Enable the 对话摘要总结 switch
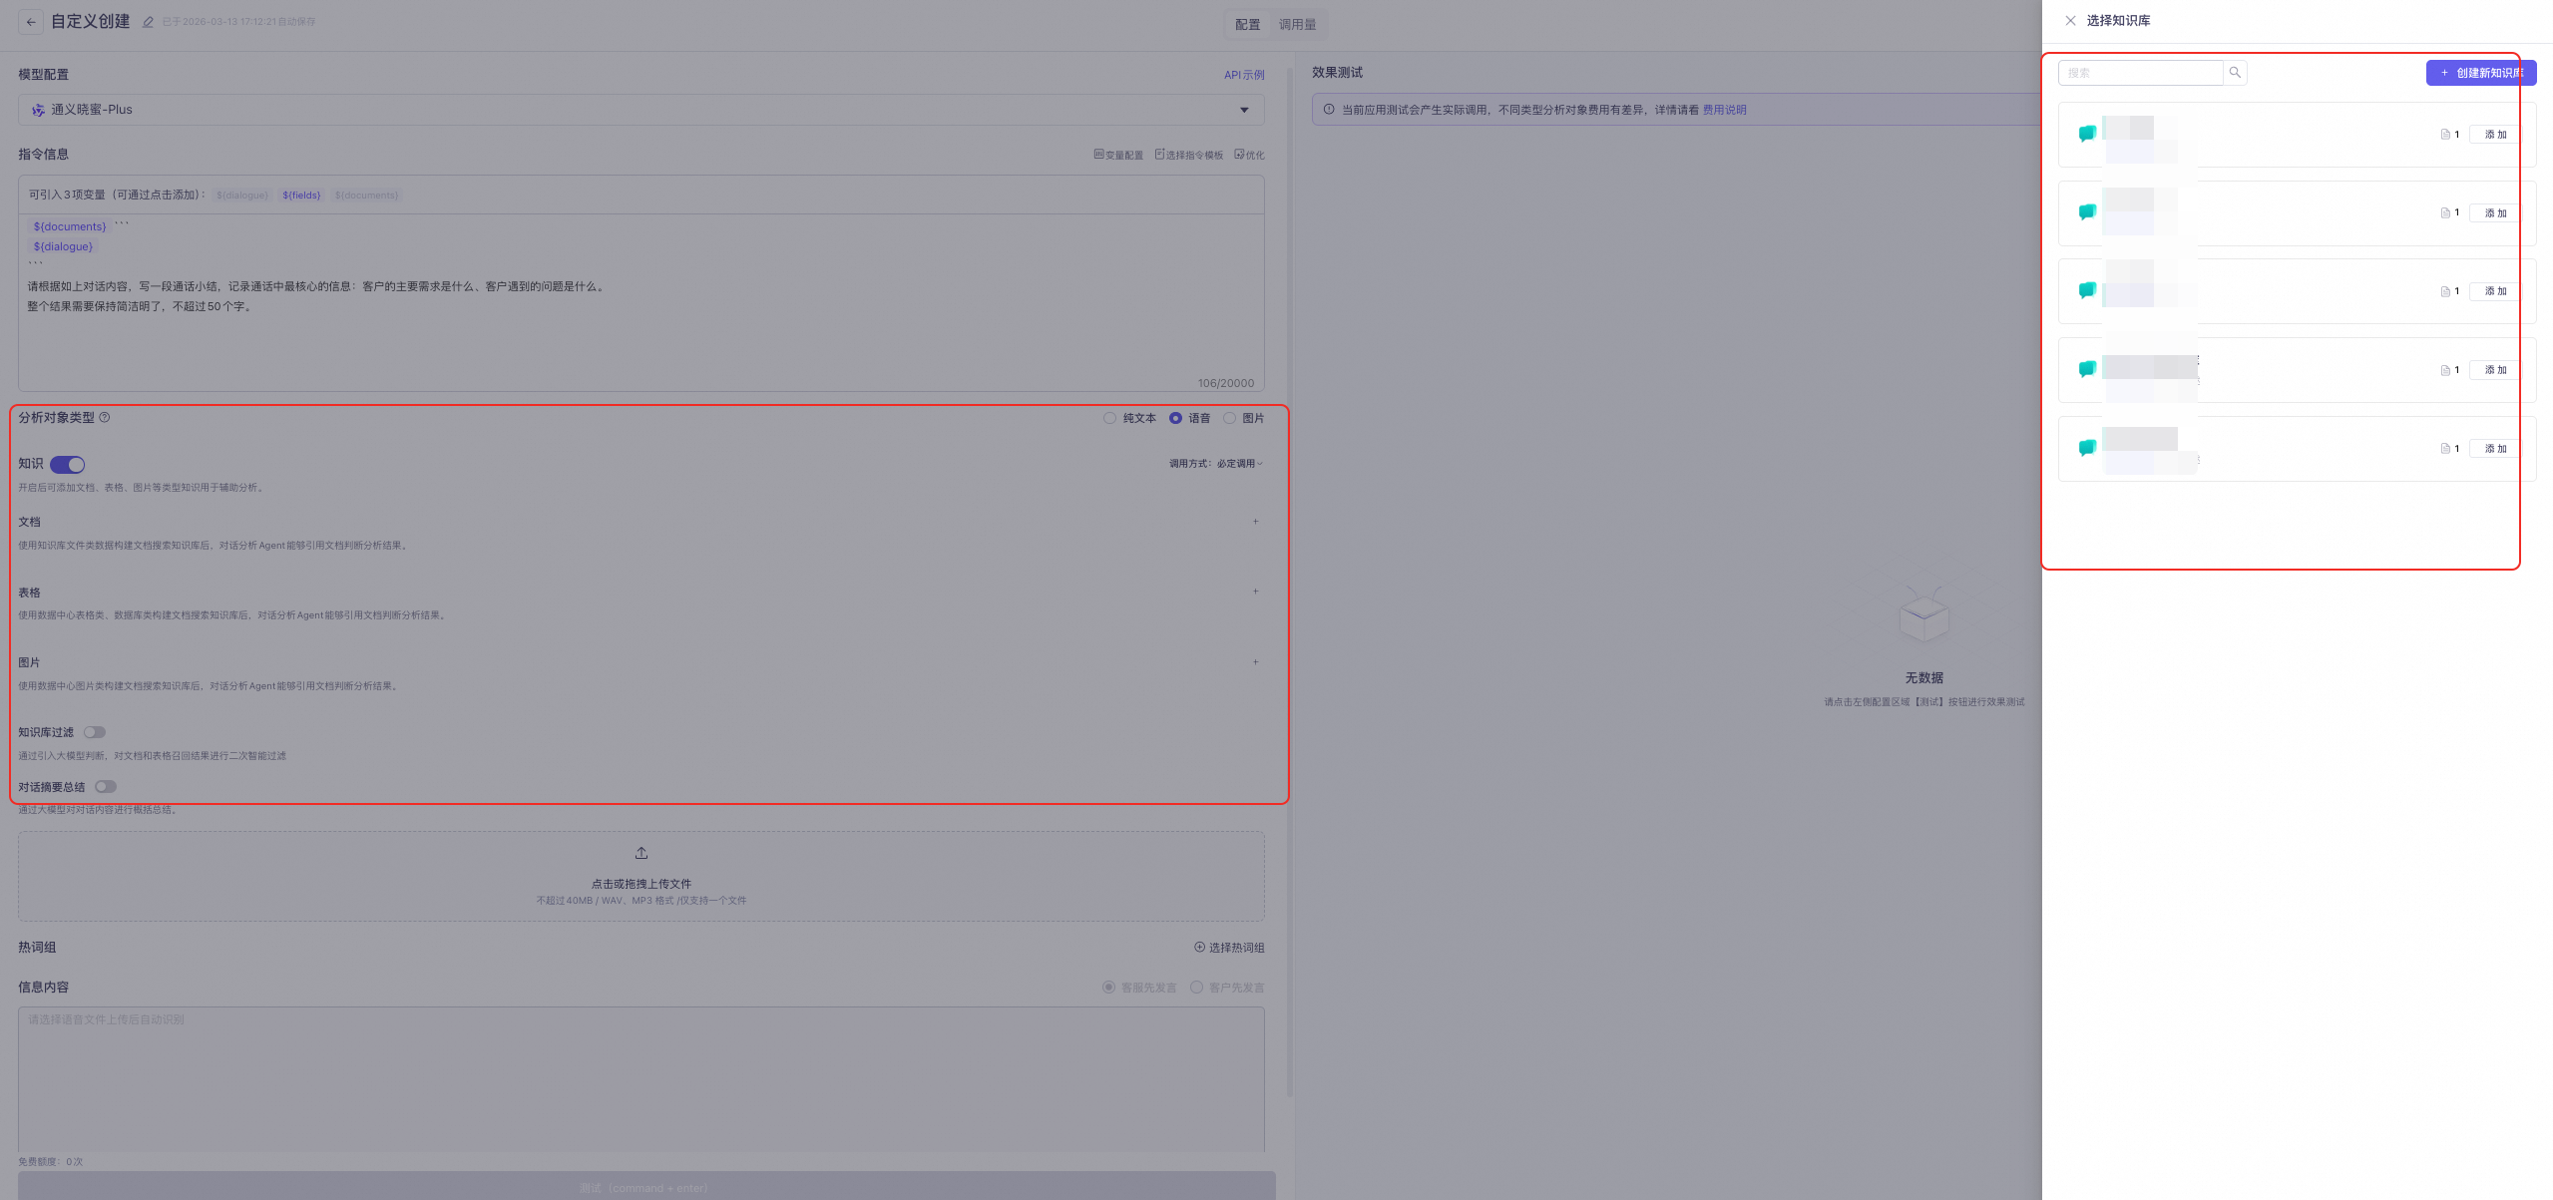 106,787
